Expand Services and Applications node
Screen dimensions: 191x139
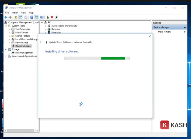pyautogui.click(x=6, y=56)
